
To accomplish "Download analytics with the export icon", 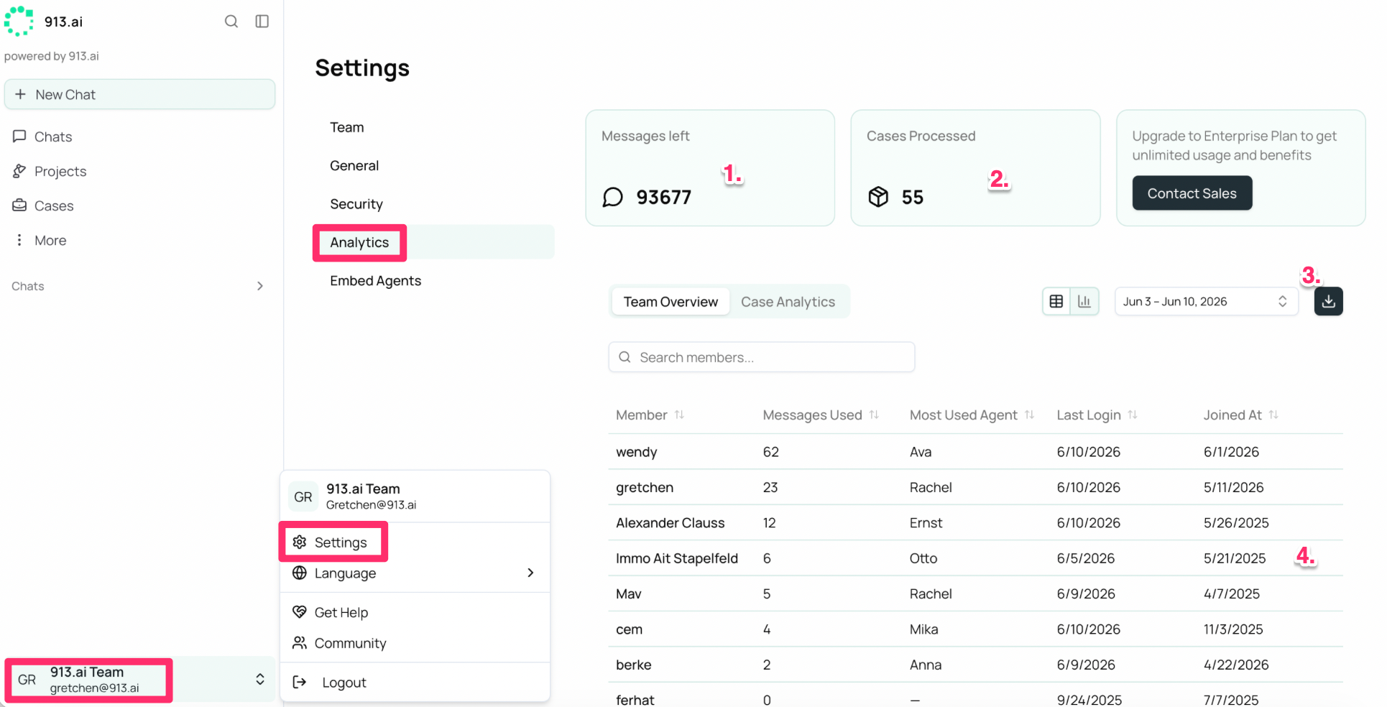I will click(1328, 301).
